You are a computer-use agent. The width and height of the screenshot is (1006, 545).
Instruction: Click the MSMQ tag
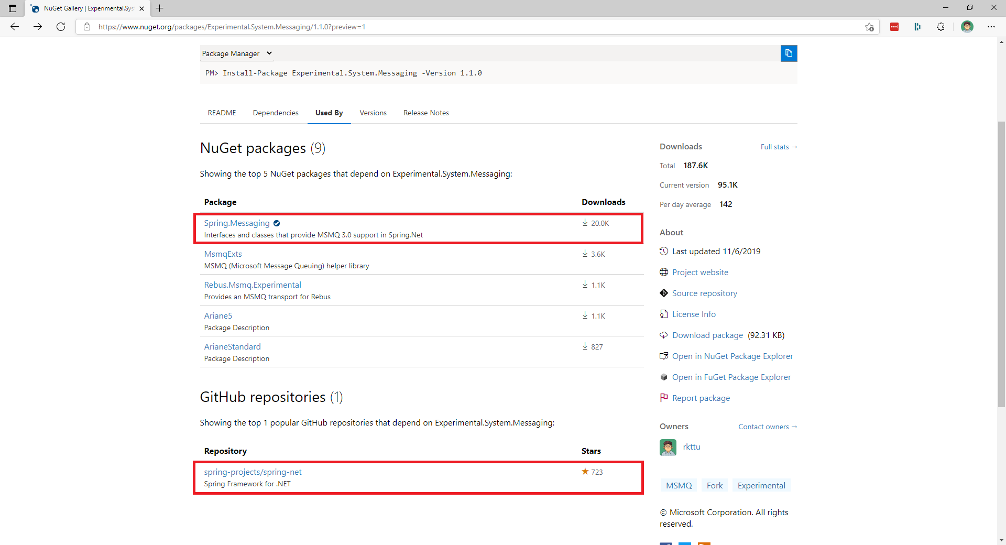click(x=679, y=486)
